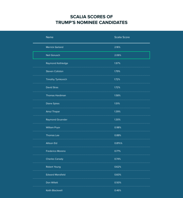Click the highlighted Neil Gorusch row
183x198 pixels.
(x=91, y=55)
